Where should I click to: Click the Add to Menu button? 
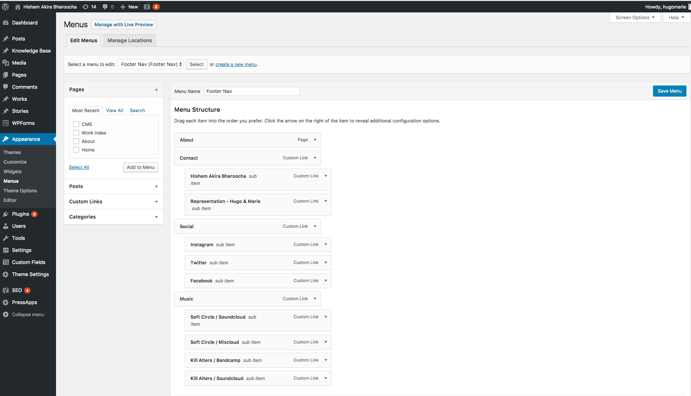tap(141, 167)
